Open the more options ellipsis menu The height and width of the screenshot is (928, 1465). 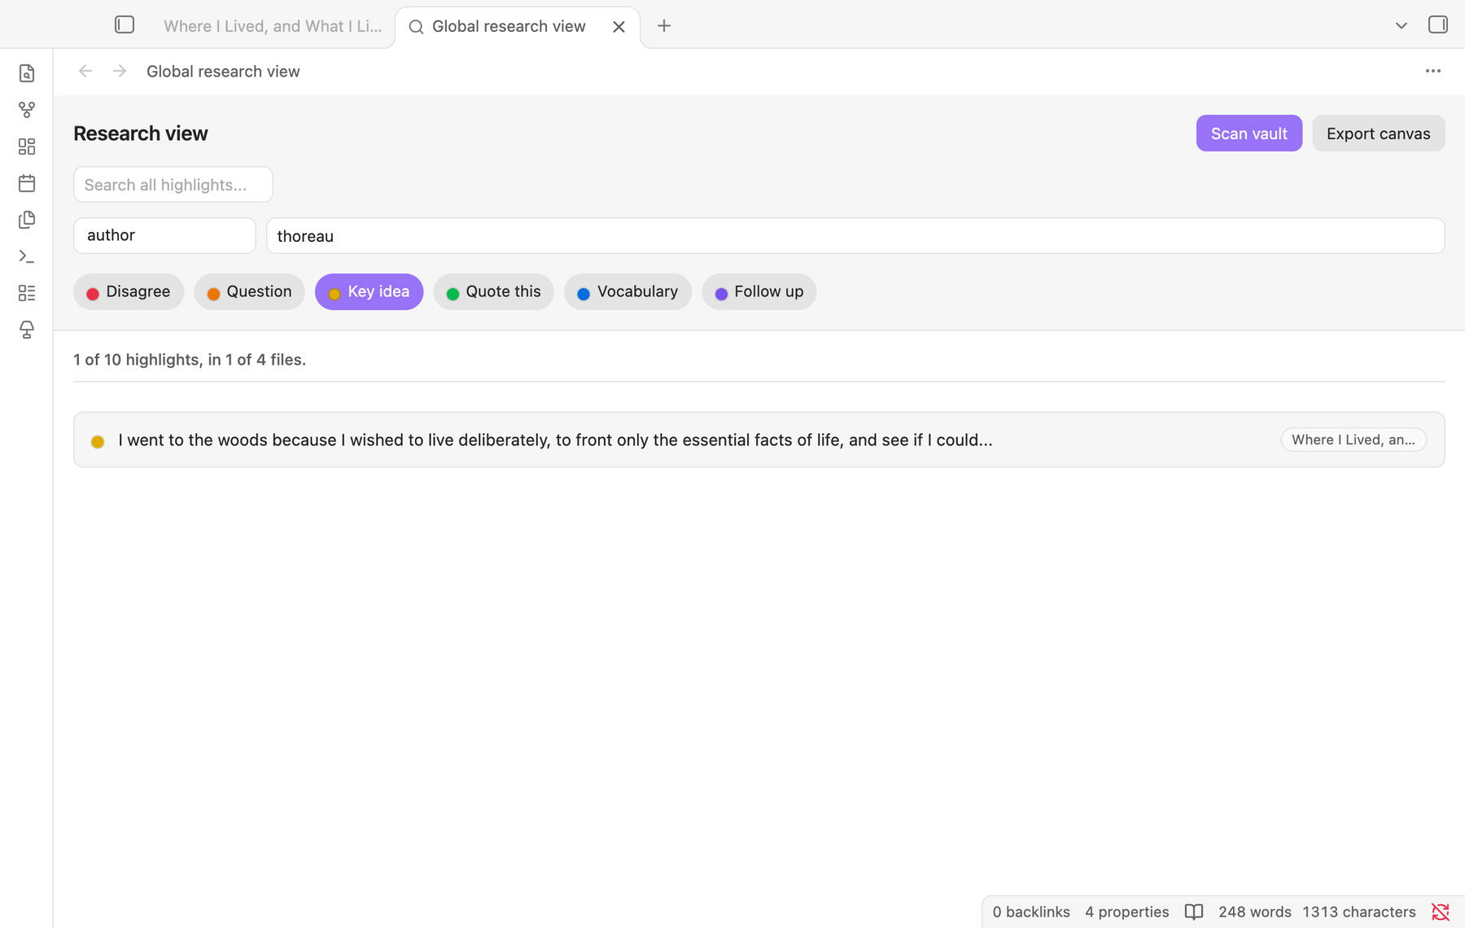(x=1433, y=72)
